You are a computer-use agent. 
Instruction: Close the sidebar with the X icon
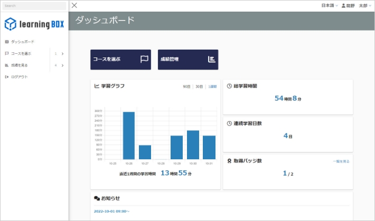(x=74, y=5)
